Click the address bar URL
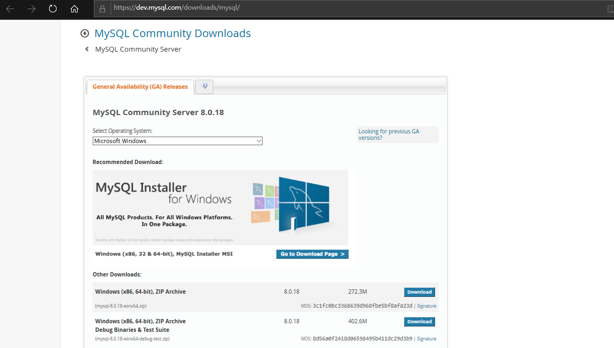Screen dimensions: 614x348 [x=177, y=8]
